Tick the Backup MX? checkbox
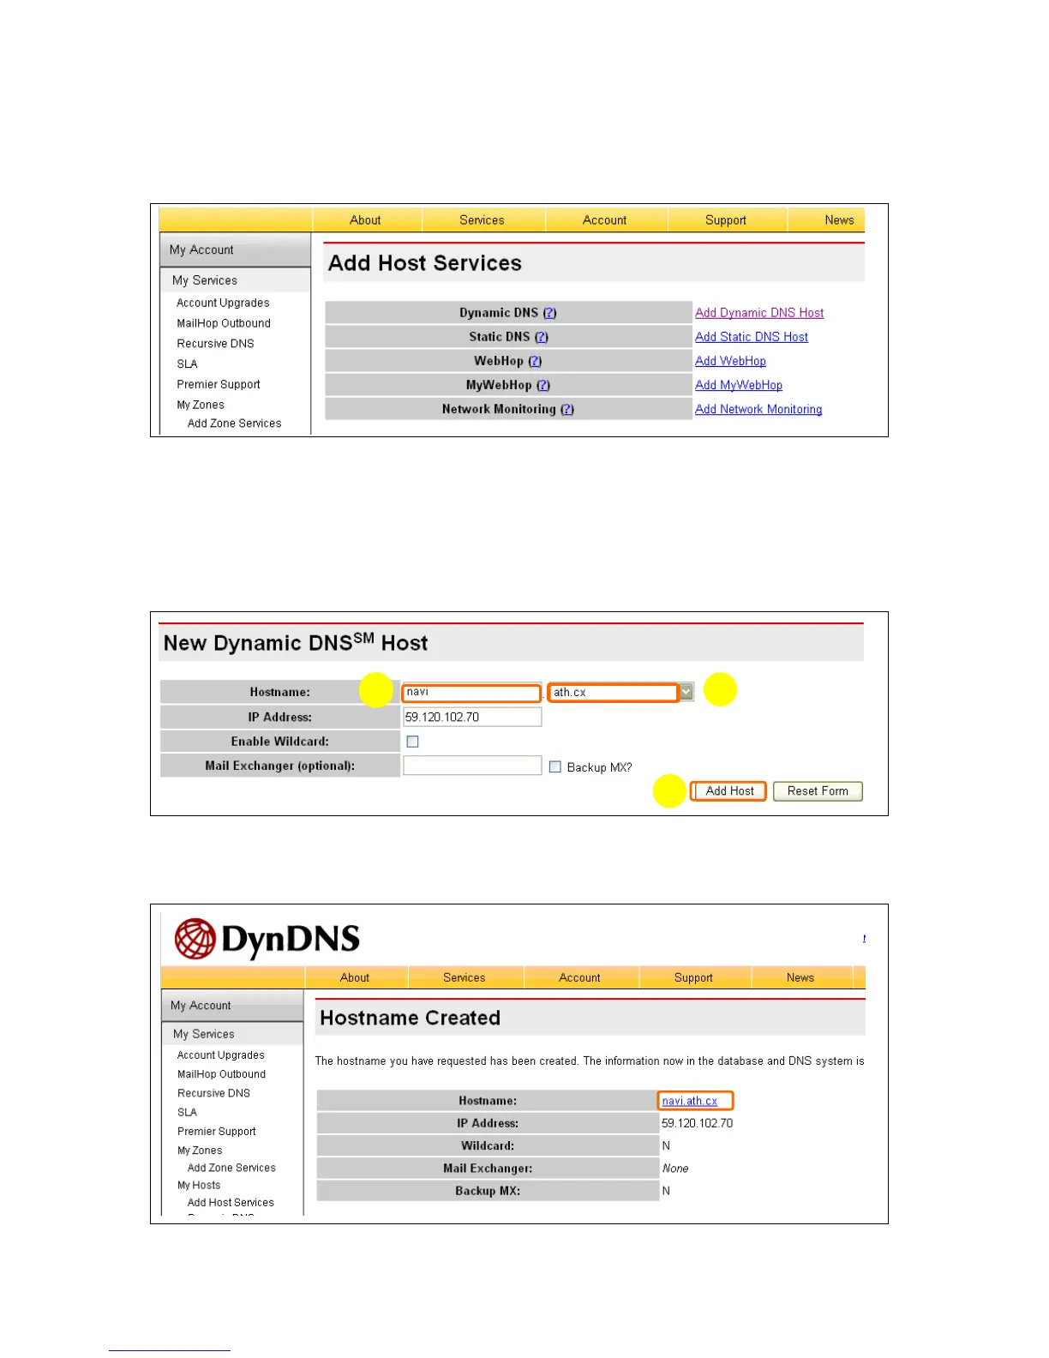The image size is (1049, 1358). pyautogui.click(x=555, y=767)
